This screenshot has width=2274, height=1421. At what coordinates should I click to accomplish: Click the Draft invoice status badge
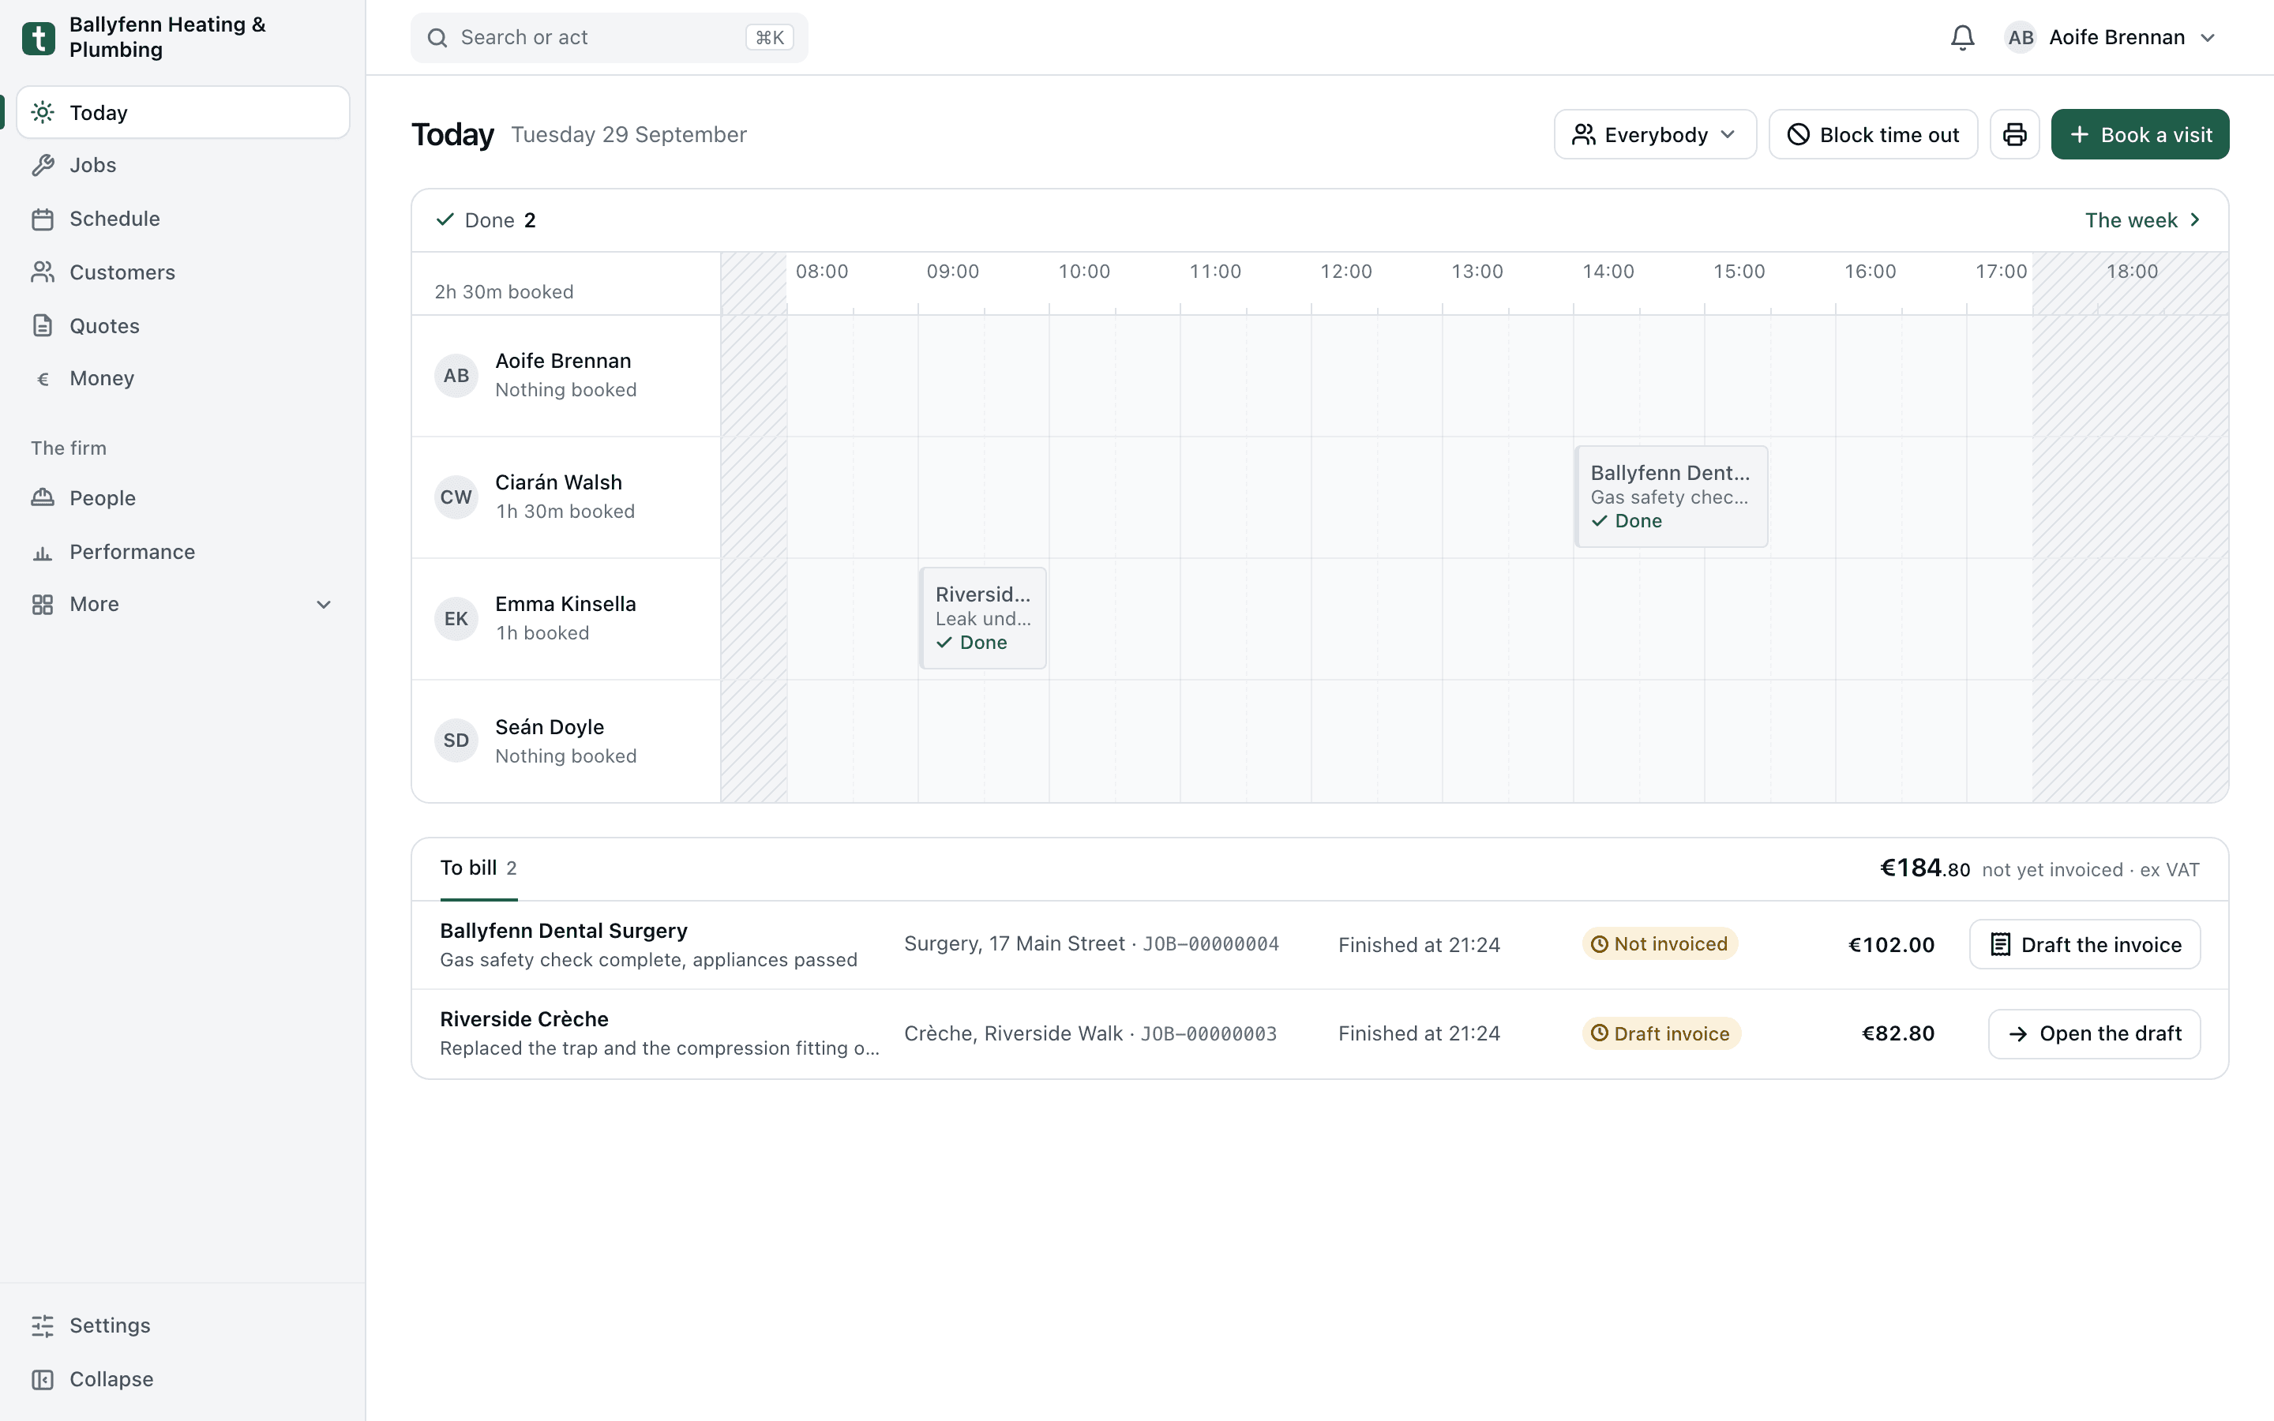click(1661, 1034)
